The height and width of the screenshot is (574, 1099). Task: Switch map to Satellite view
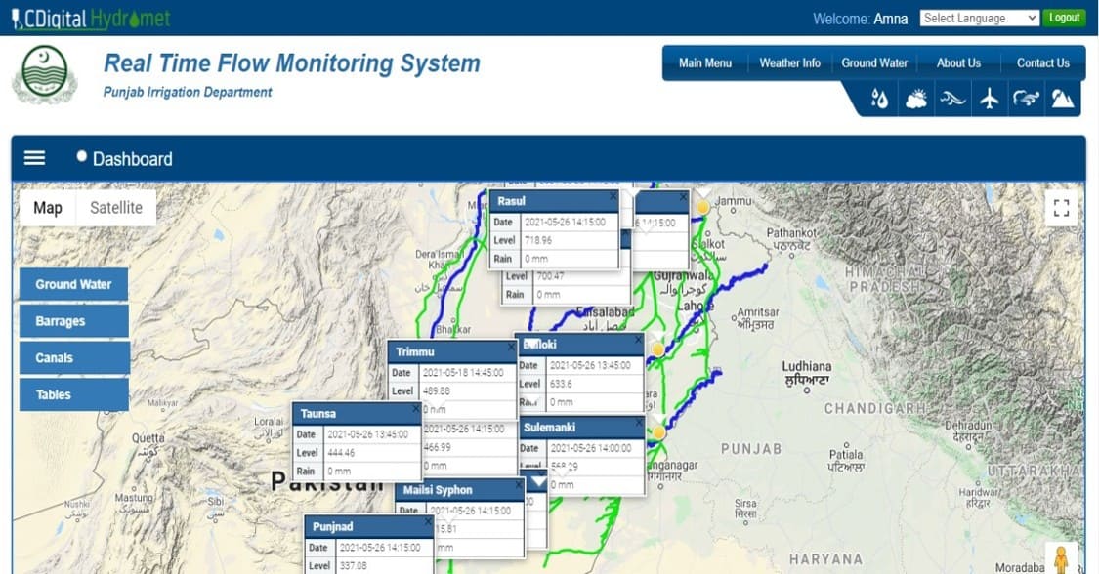pyautogui.click(x=116, y=208)
